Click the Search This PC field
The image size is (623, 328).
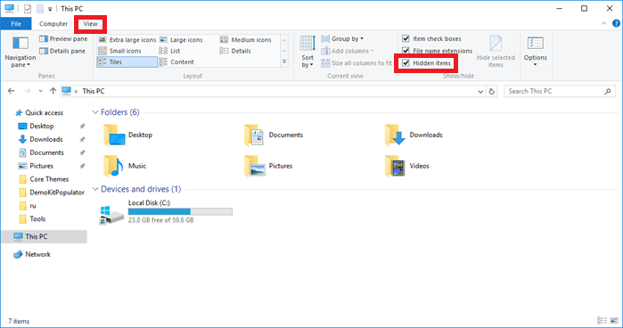click(x=560, y=92)
